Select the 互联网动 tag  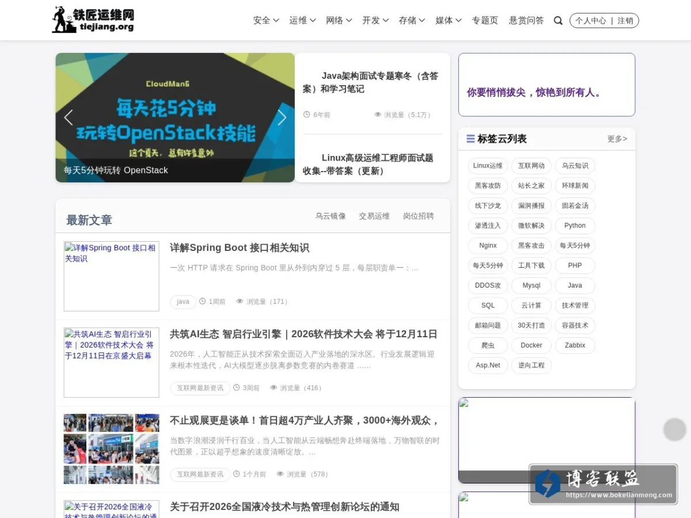[x=531, y=166]
